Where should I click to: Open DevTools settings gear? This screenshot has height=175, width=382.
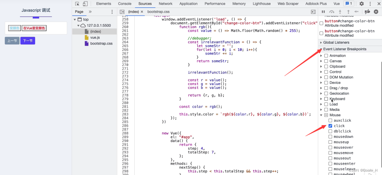tap(362, 4)
